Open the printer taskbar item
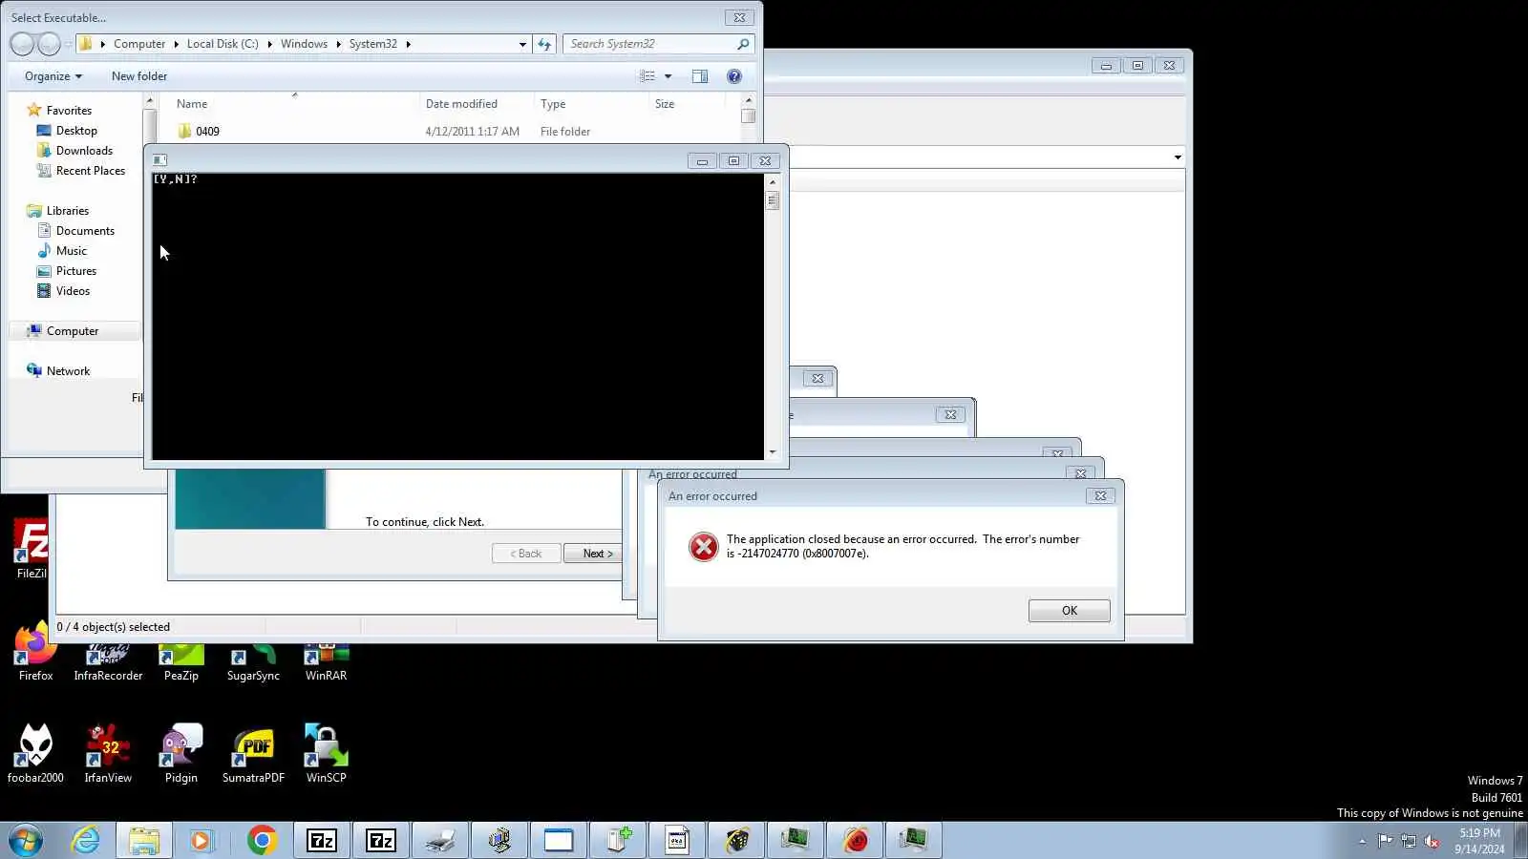 [440, 840]
